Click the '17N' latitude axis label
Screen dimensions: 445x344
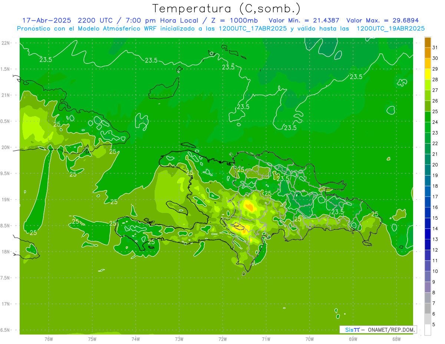6,304
